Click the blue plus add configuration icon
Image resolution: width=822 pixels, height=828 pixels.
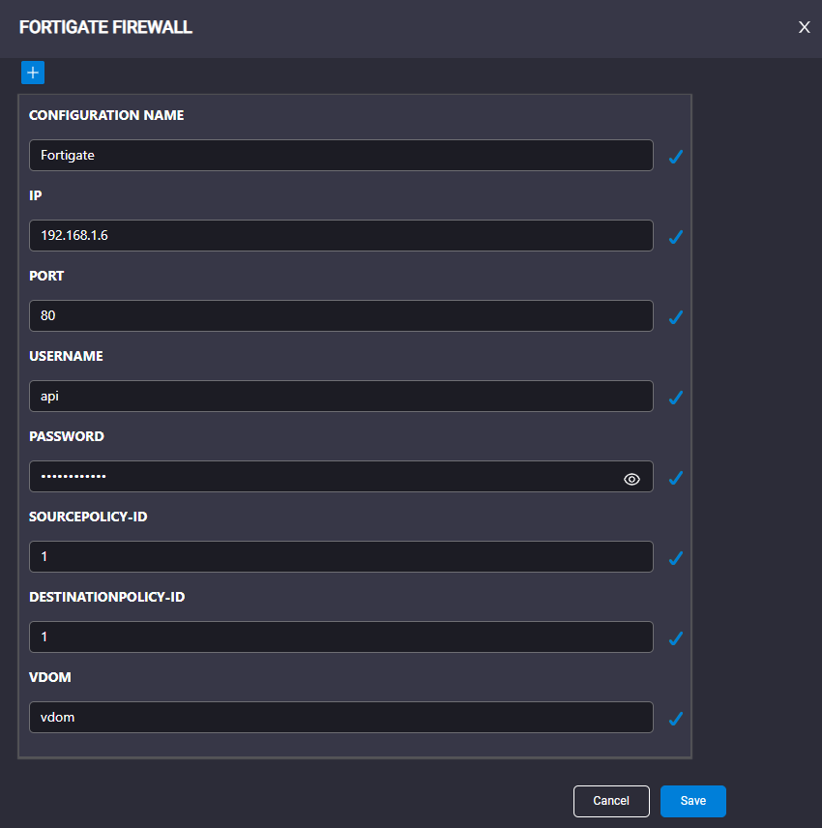coord(33,73)
